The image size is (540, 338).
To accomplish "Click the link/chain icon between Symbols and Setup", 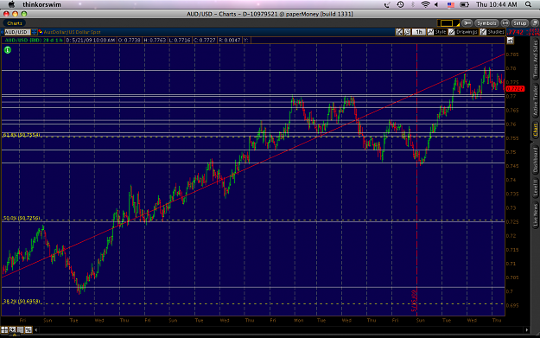I will [x=505, y=23].
